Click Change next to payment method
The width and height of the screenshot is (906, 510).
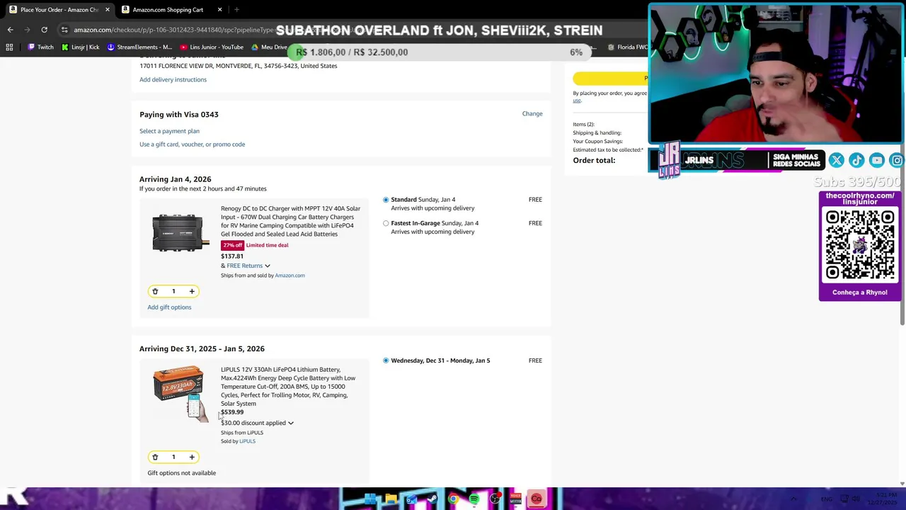click(x=532, y=113)
